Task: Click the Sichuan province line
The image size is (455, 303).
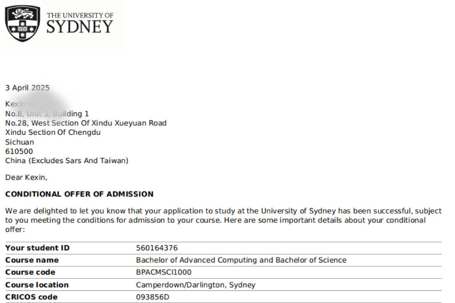Action: pos(20,142)
